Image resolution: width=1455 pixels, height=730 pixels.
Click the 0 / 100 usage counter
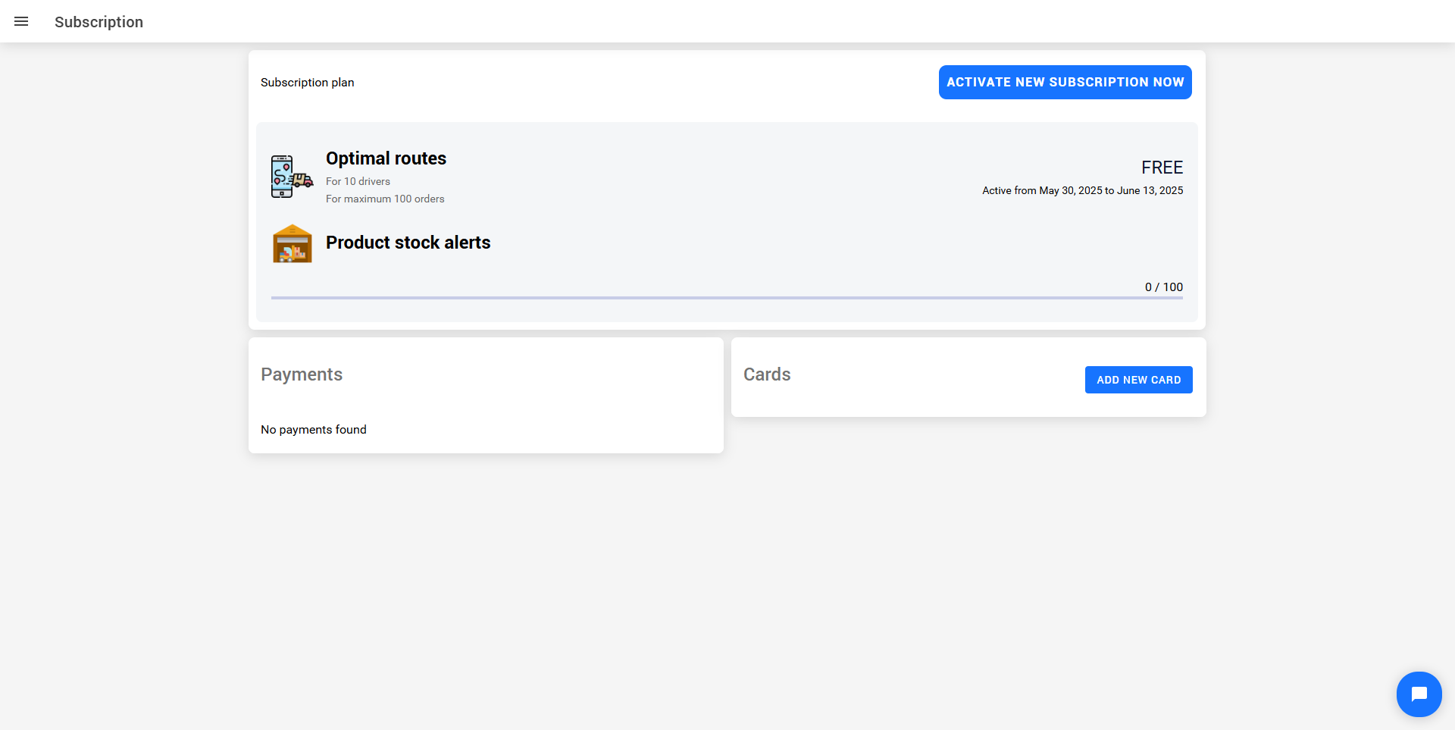click(x=1163, y=287)
